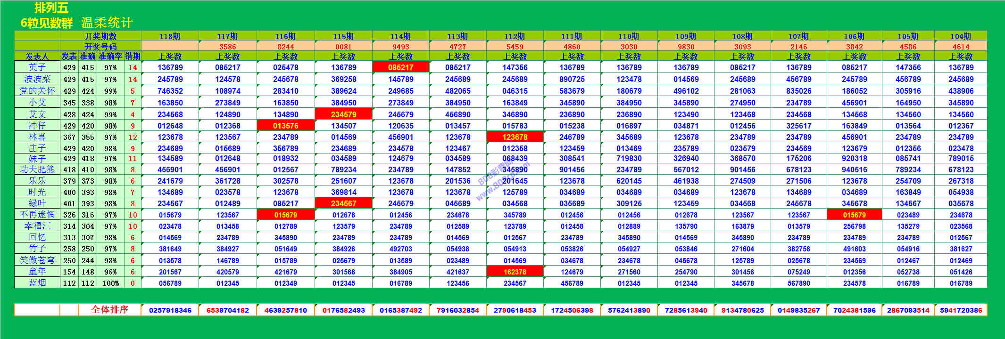The width and height of the screenshot is (1005, 339).
Task: Click the 全体排序 row label
Action: tap(109, 310)
